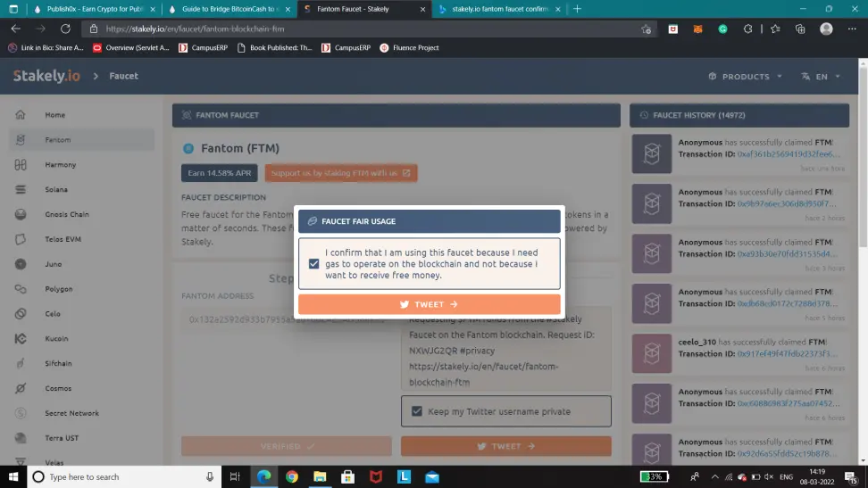Add this page to favorites icon

[x=646, y=29]
